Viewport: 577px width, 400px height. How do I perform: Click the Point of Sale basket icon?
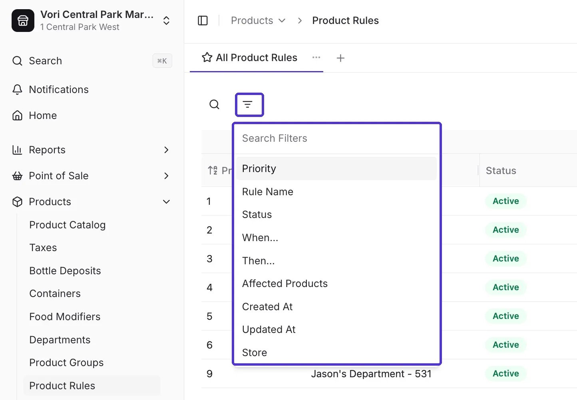[x=17, y=176]
